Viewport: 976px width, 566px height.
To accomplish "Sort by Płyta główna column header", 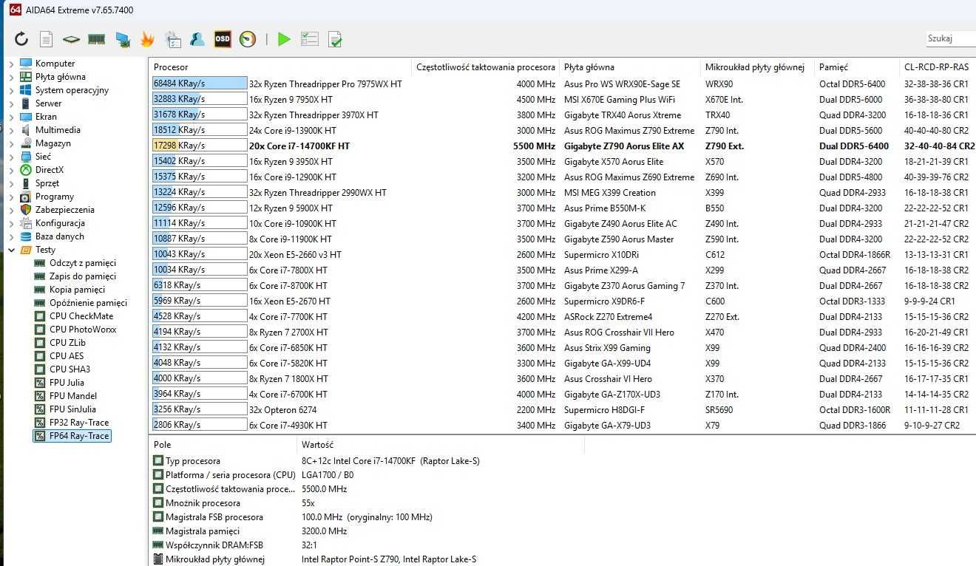I will coord(630,67).
